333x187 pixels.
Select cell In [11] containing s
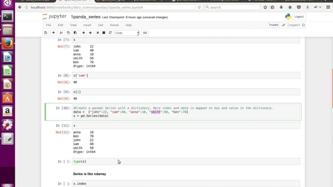click(x=186, y=126)
